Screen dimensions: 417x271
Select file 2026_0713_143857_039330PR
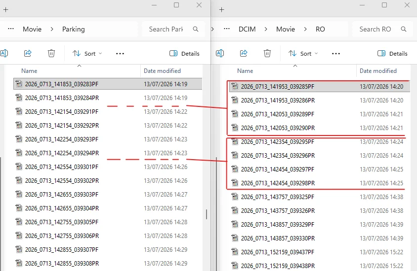point(320,238)
